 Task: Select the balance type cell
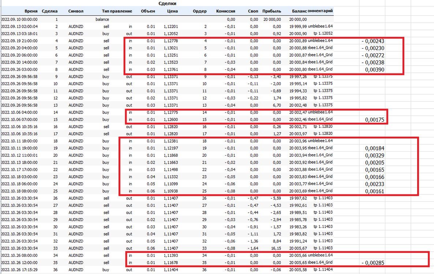click(x=102, y=19)
